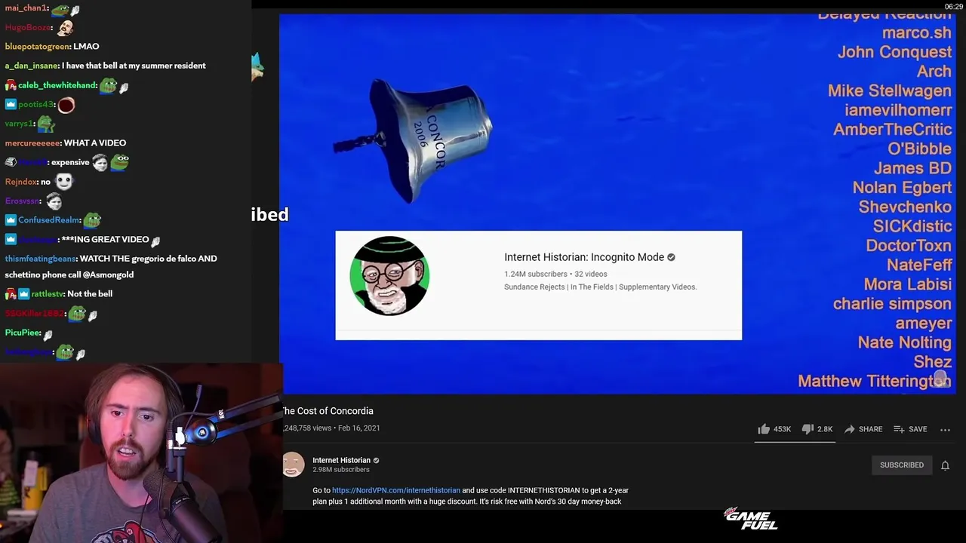Open the three-dot more actions menu

(945, 429)
